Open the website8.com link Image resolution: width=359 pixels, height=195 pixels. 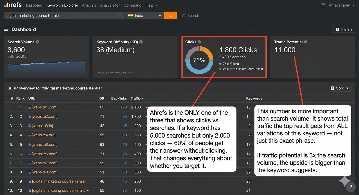[x=45, y=172]
